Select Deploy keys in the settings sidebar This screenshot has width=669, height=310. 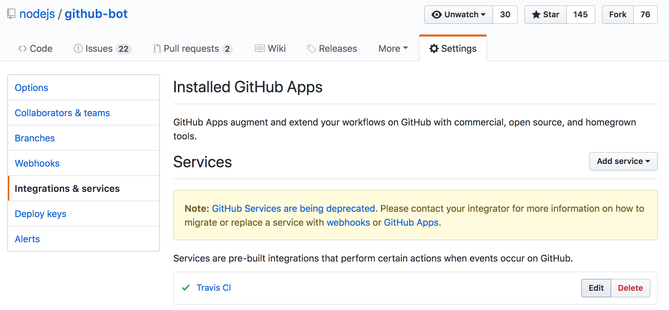(x=40, y=214)
